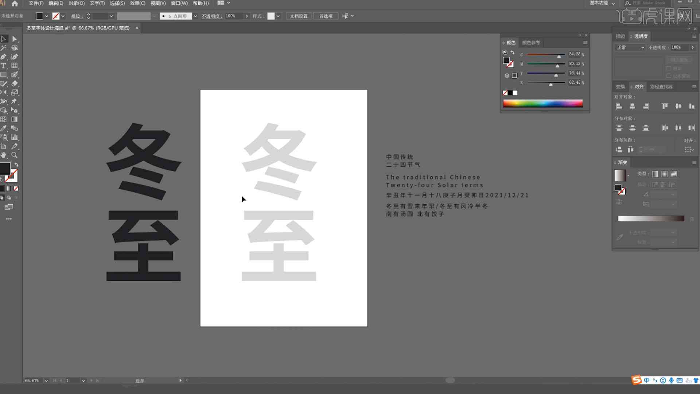Image resolution: width=700 pixels, height=394 pixels.
Task: Expand opacity arrow in Transparency panel
Action: click(693, 47)
